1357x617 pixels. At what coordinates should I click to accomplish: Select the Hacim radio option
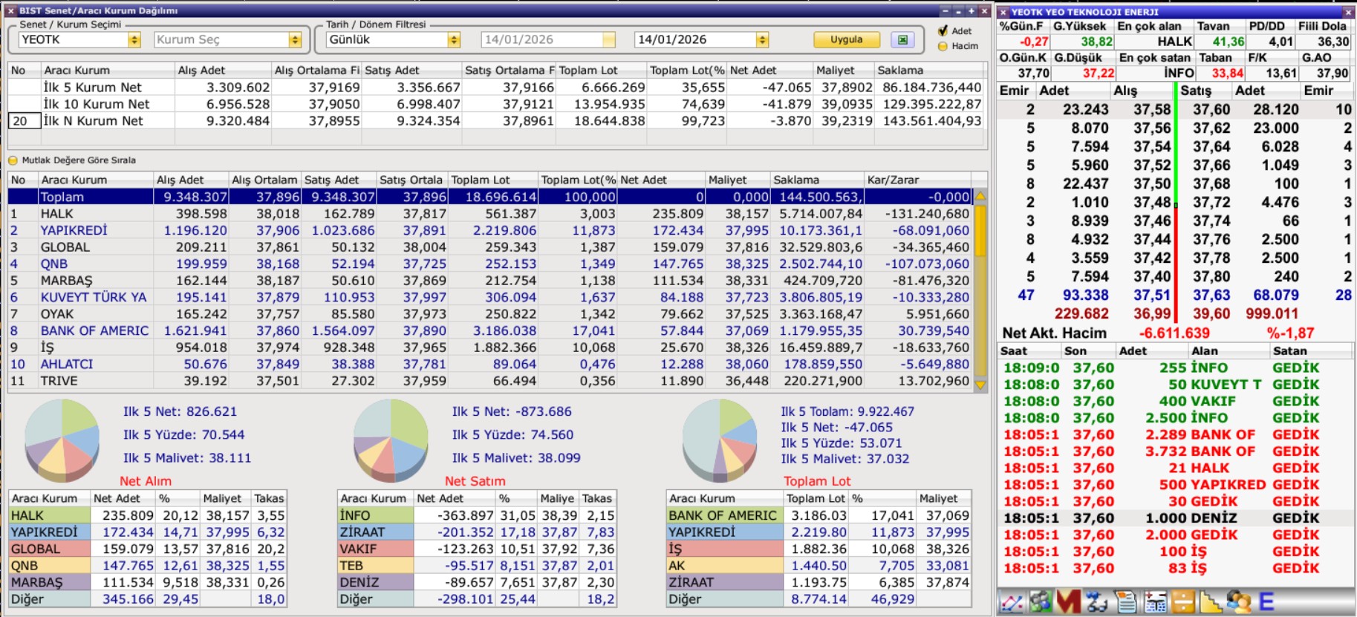coord(943,46)
